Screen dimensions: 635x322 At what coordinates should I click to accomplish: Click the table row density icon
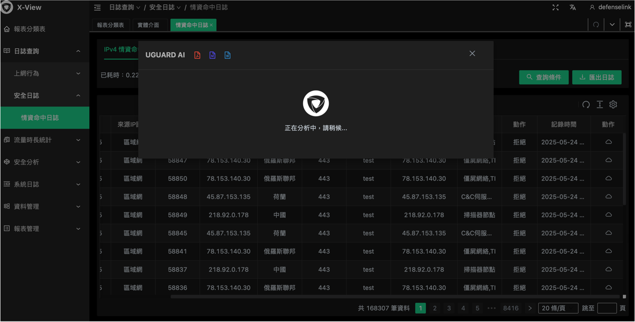[x=599, y=105]
